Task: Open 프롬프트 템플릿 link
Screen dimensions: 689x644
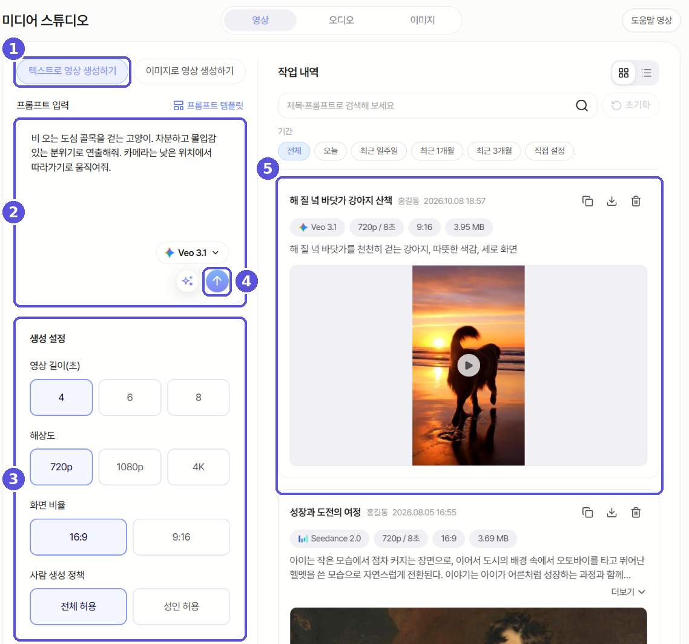Action: tap(208, 105)
